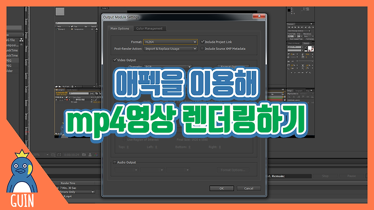The width and height of the screenshot is (374, 210).
Task: Click the grid and guide options icon
Action: point(53,154)
